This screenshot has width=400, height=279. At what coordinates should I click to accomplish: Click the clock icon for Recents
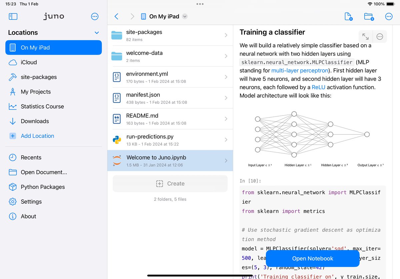(13, 157)
